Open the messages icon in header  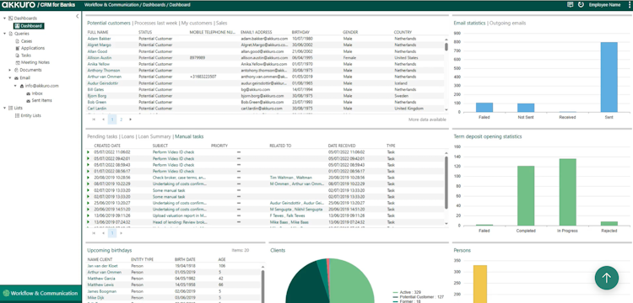[x=570, y=5]
